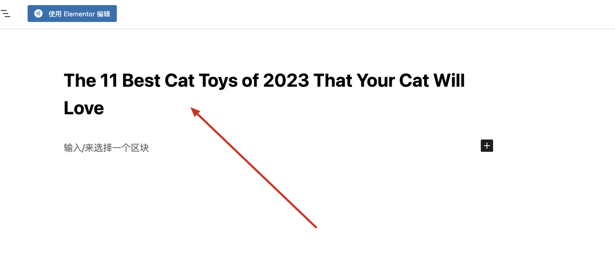This screenshot has width=615, height=275.
Task: Click the "编辑" text on the Elementor button
Action: pyautogui.click(x=103, y=14)
